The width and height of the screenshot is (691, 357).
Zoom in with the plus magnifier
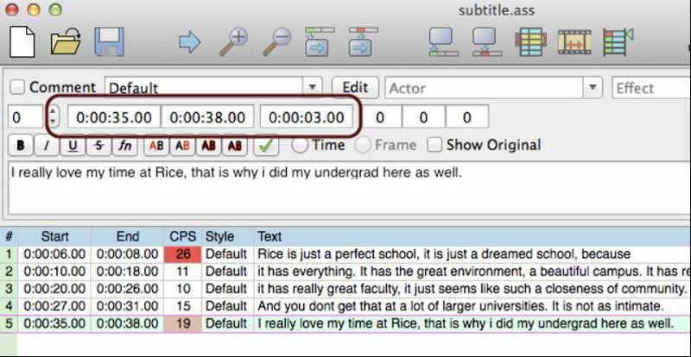pos(233,41)
